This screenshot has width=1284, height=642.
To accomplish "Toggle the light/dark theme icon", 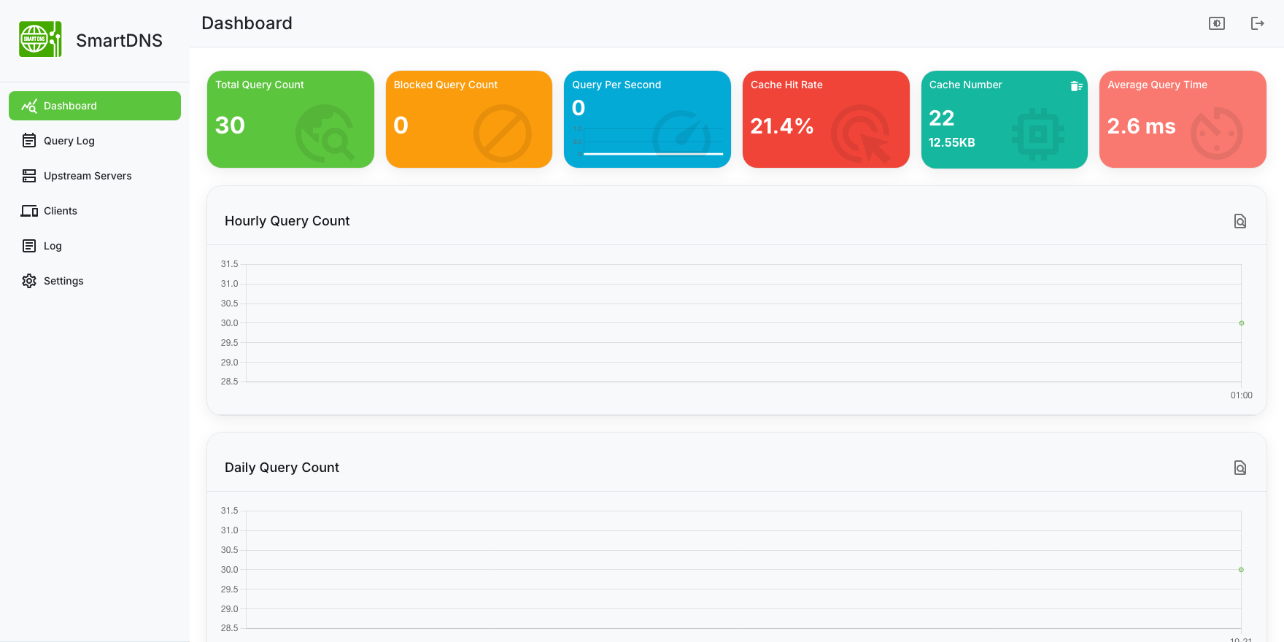I will tap(1217, 23).
